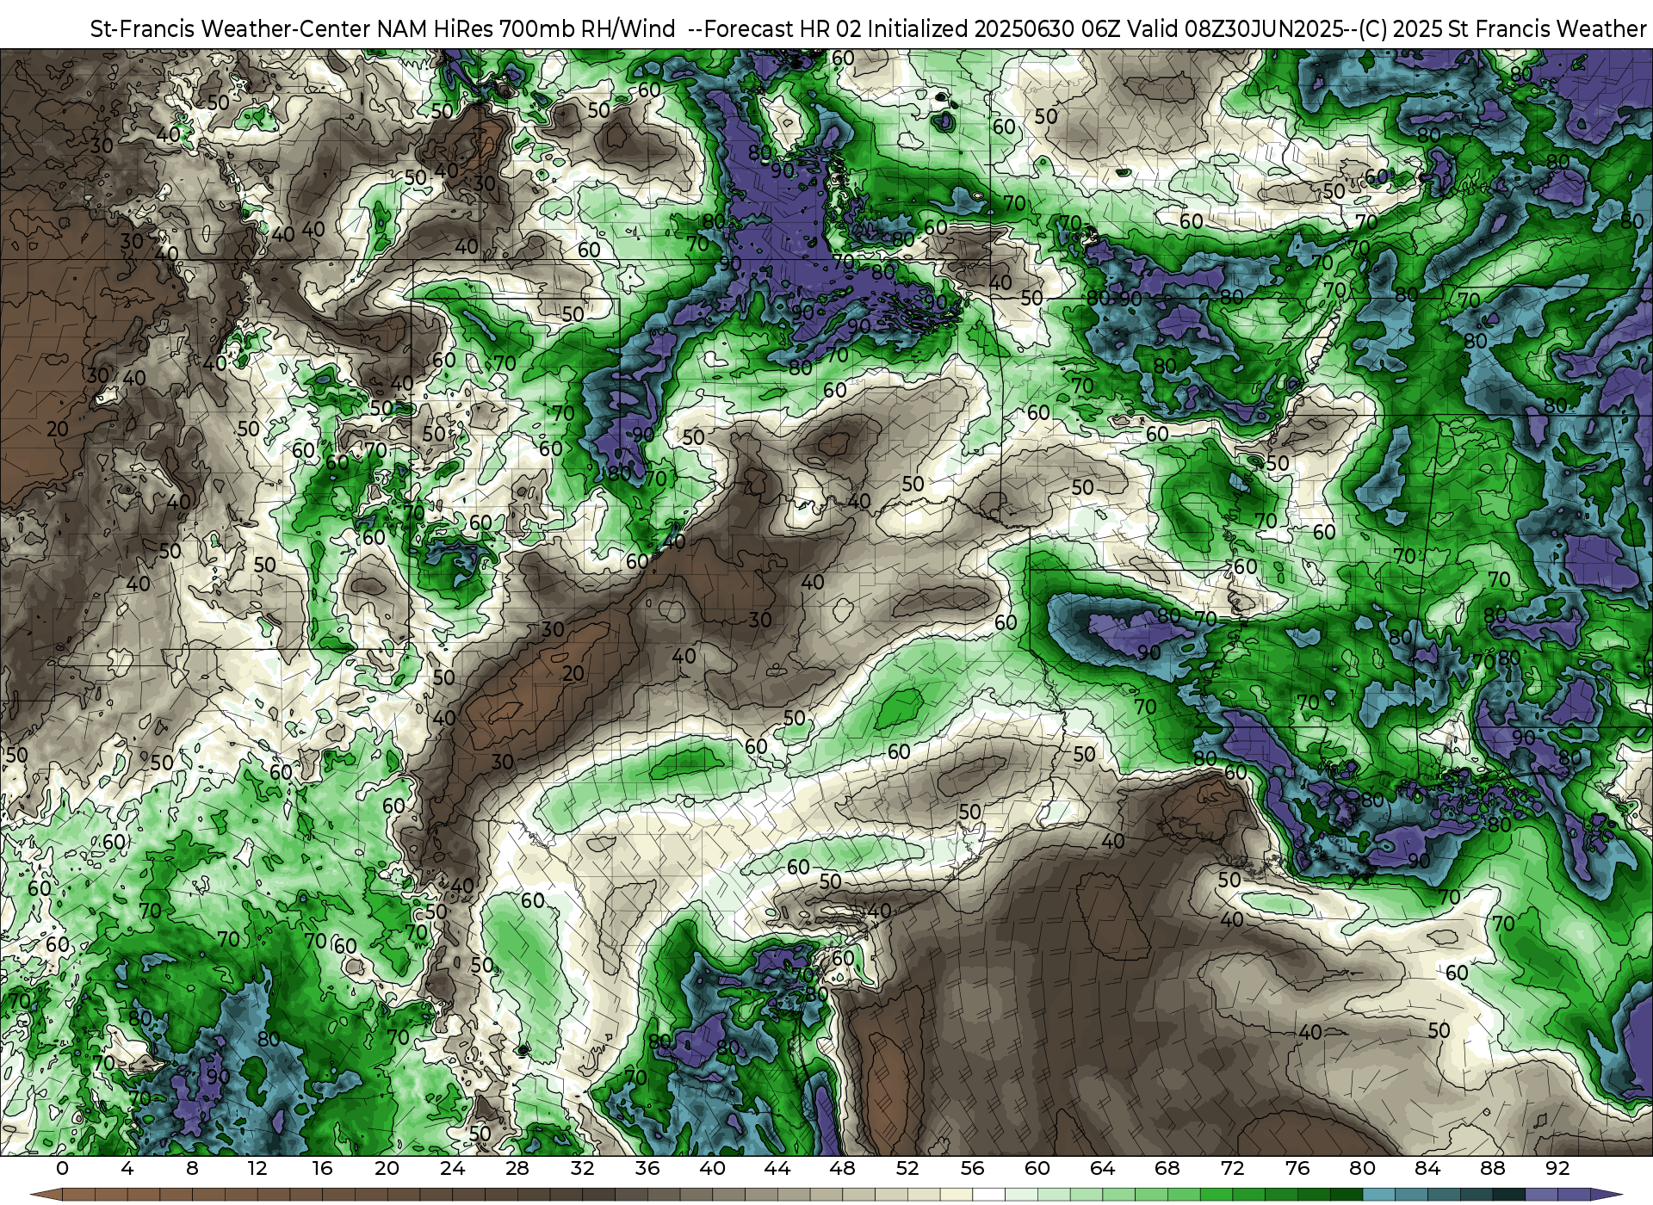Click the title text "NAM HiRes 700mb RH/Wind"
Image resolution: width=1653 pixels, height=1205 pixels.
(x=527, y=28)
